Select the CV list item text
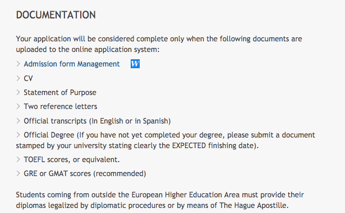Image resolution: width=345 pixels, height=213 pixels. tap(28, 78)
